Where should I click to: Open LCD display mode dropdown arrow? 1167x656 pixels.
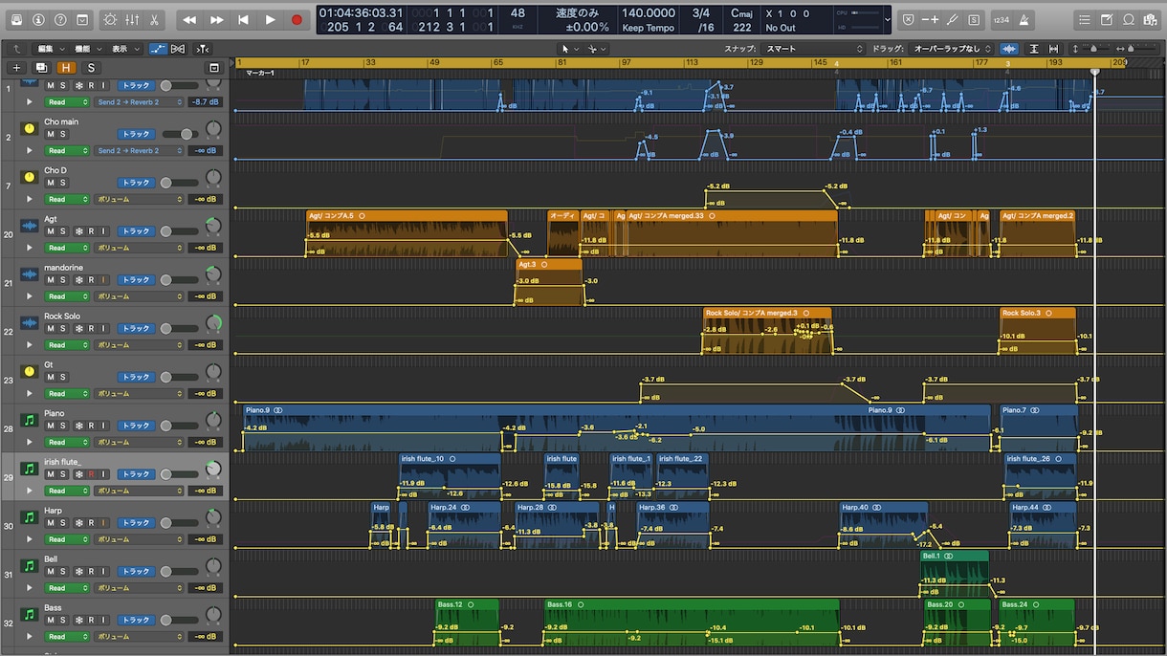(x=889, y=19)
